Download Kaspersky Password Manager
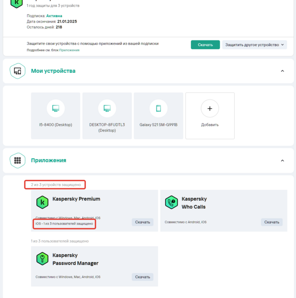 [143, 277]
